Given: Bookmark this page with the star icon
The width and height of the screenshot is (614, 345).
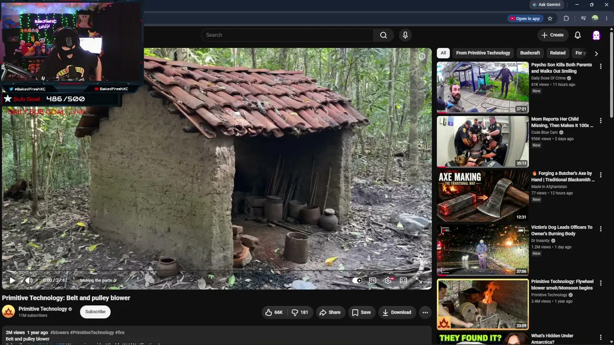Looking at the screenshot, I should (x=550, y=19).
